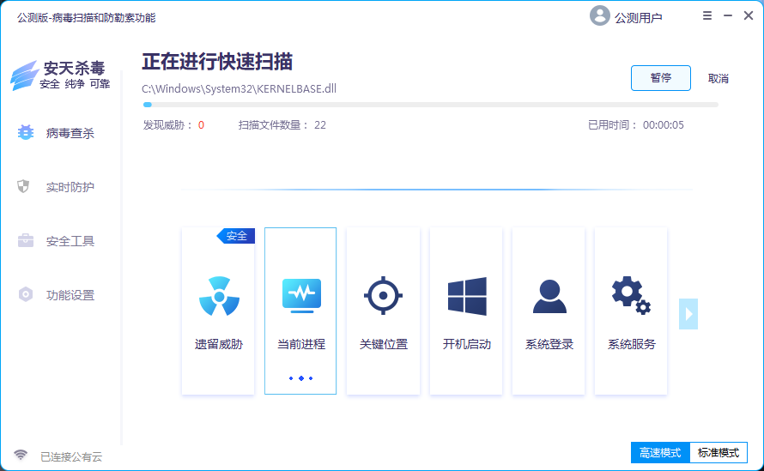
Task: Click the 系统服务 label text
Action: tap(632, 344)
